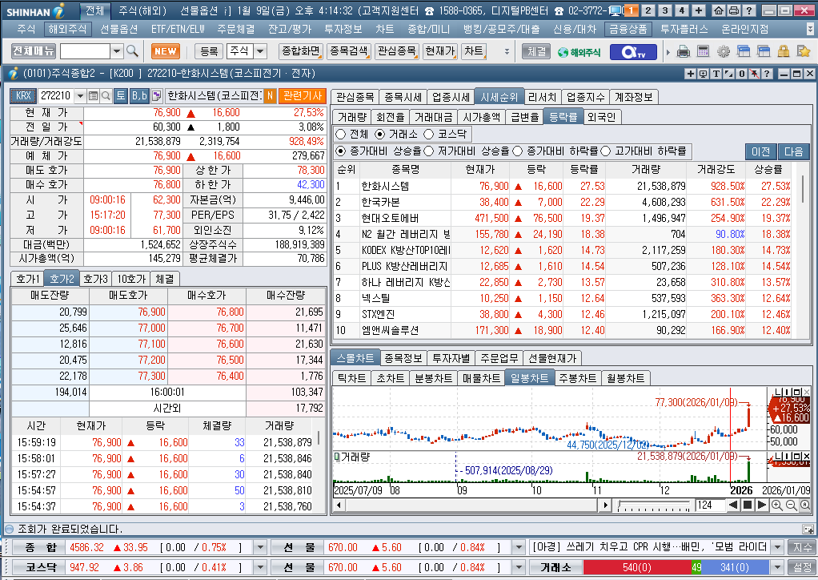Select the 전체 market radio button
The height and width of the screenshot is (580, 818).
click(341, 134)
